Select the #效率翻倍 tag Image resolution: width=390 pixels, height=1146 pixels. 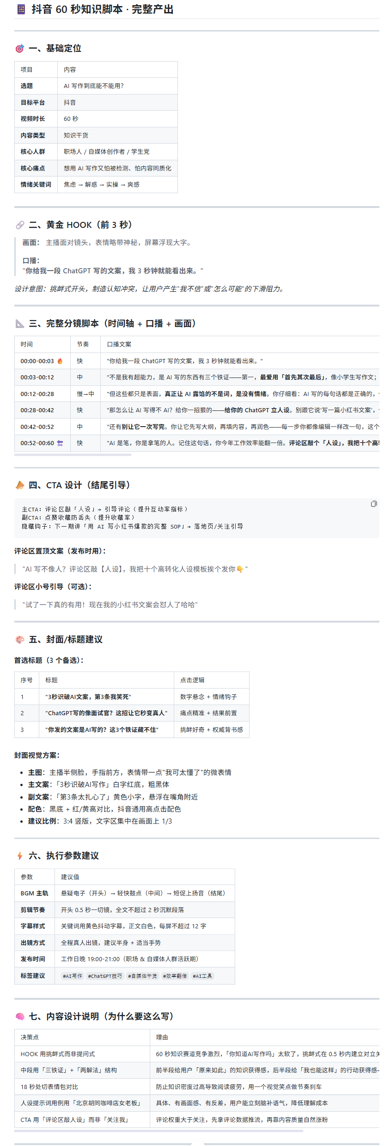[x=175, y=976]
